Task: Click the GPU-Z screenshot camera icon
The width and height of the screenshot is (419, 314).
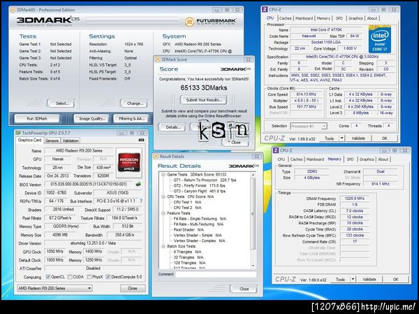Action: click(x=141, y=140)
